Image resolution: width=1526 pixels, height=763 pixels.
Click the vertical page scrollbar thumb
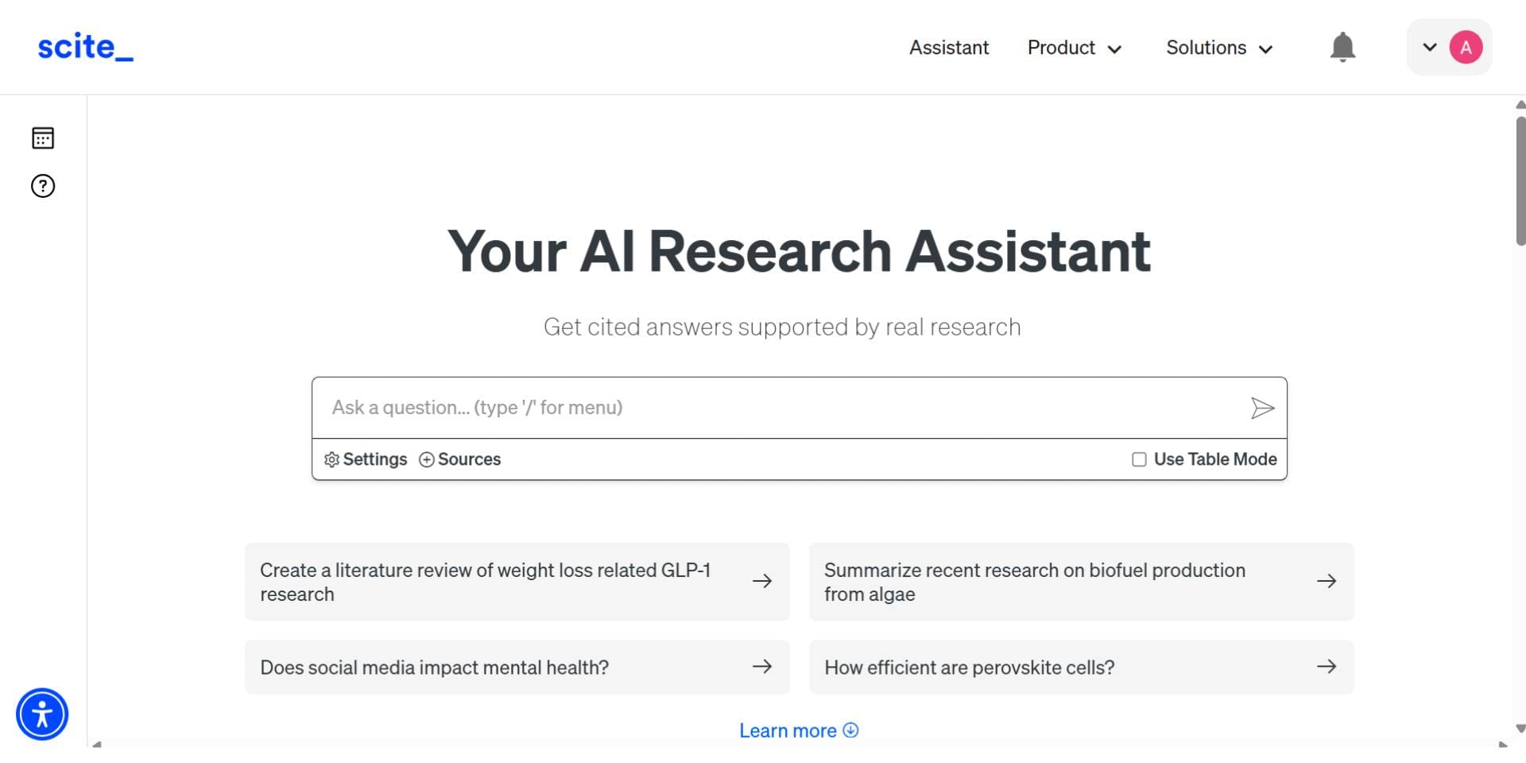click(1520, 181)
